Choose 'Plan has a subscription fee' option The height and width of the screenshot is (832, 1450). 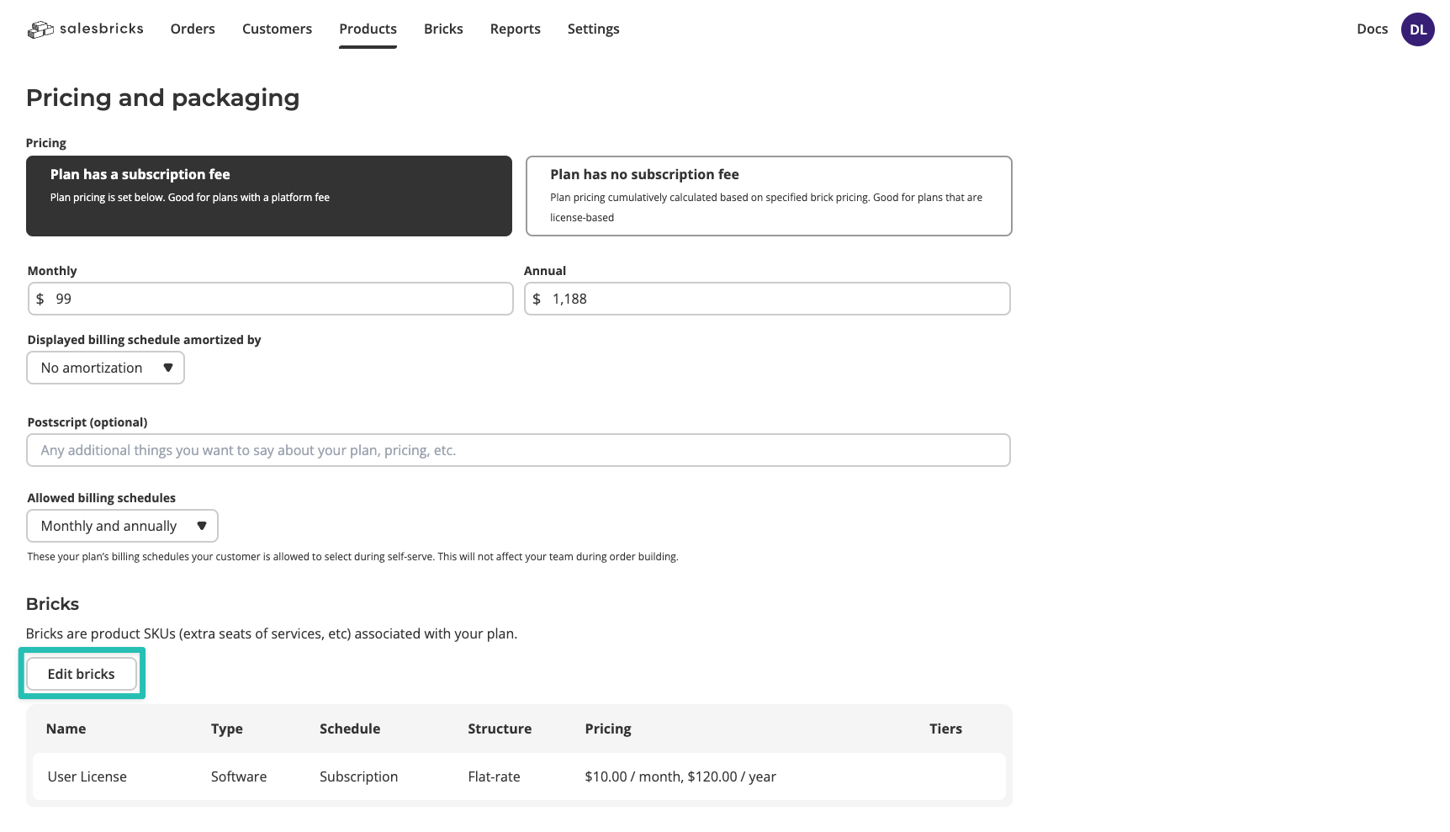click(269, 196)
